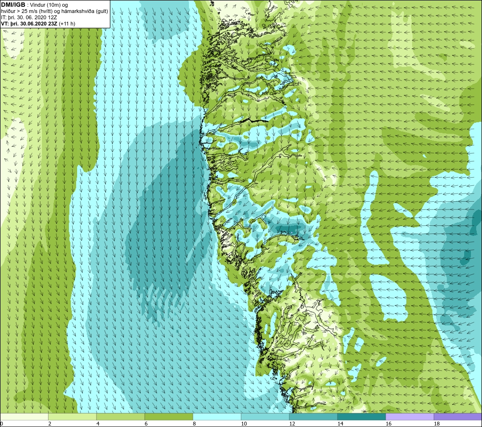Click the legend value 8
This screenshot has height=427, width=482.
tap(194, 424)
